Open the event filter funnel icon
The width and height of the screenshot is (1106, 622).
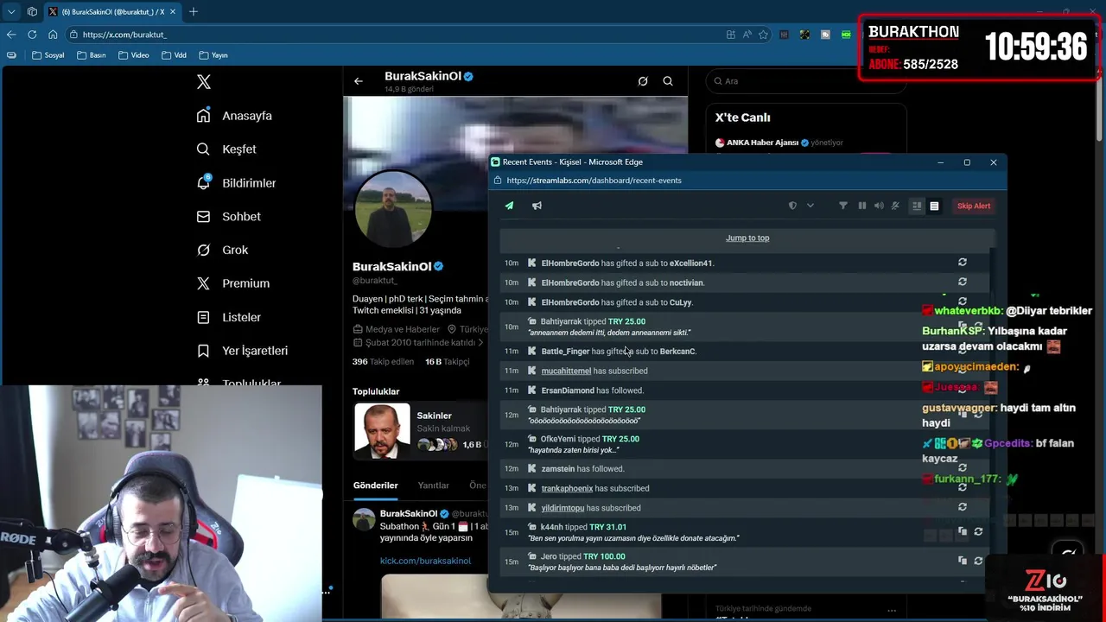(x=843, y=206)
